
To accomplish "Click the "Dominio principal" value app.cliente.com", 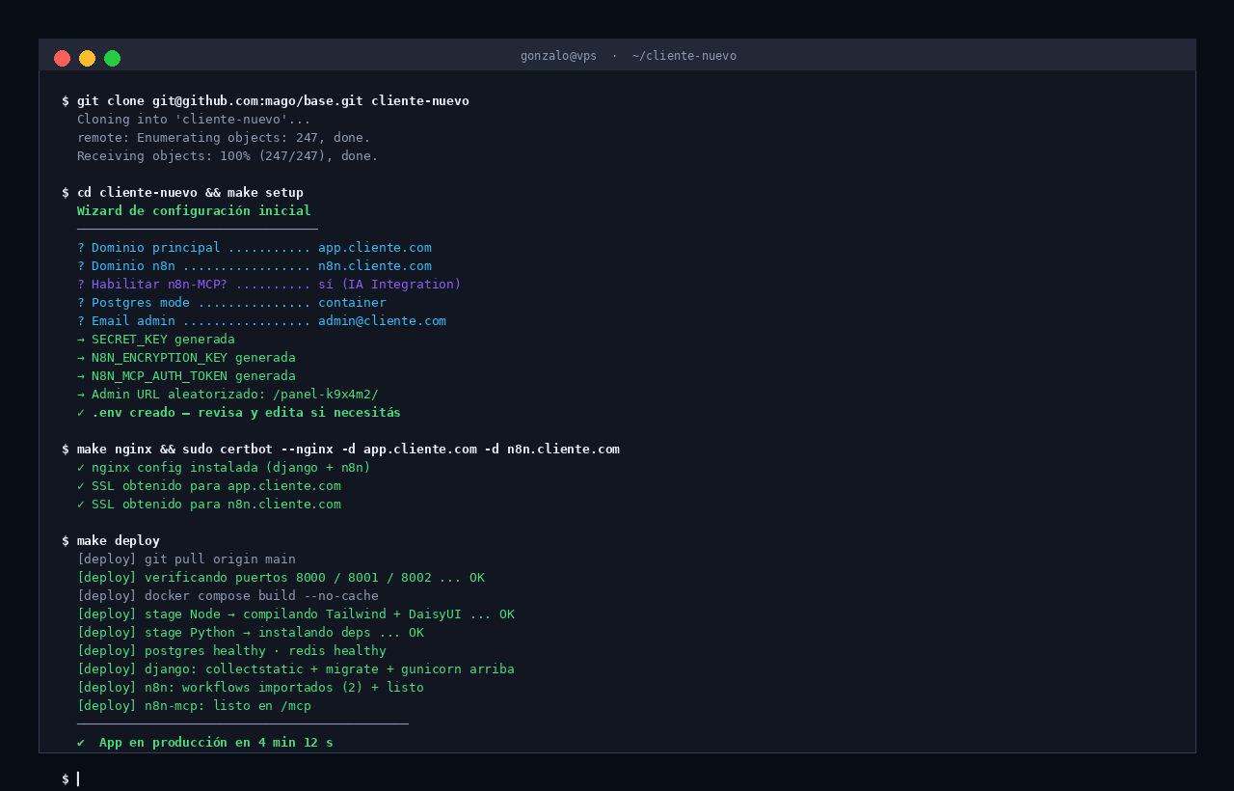I will [x=375, y=248].
